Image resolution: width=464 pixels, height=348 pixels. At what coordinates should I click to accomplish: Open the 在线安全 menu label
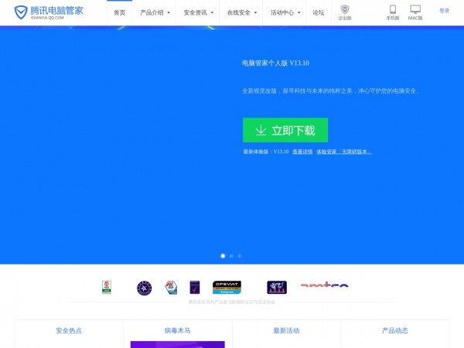click(239, 12)
